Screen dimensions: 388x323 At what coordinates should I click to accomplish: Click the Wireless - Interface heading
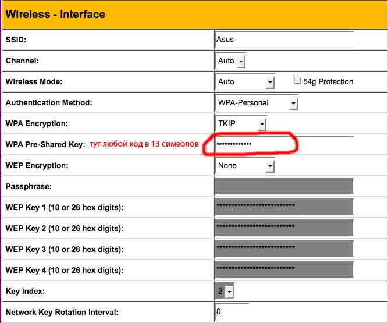[x=55, y=14]
